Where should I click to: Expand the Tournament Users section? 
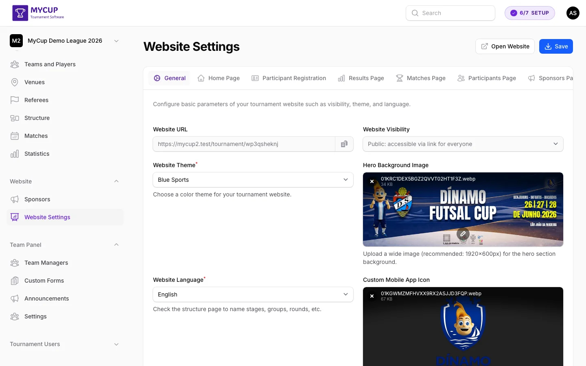(x=116, y=344)
